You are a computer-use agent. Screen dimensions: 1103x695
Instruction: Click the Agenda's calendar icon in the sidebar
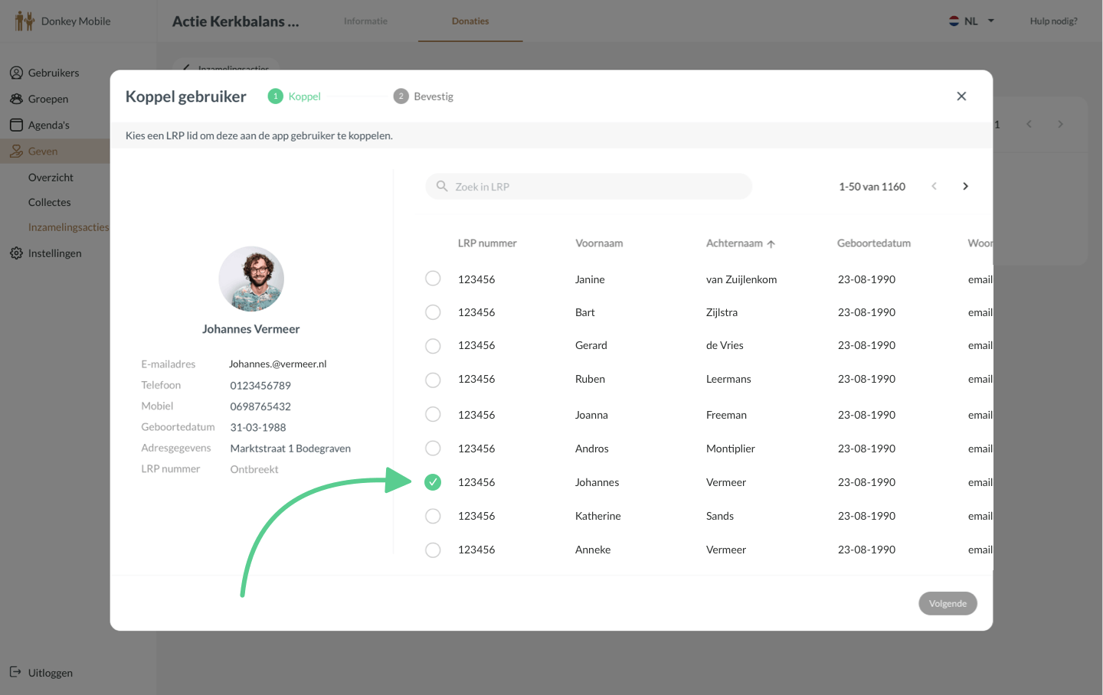click(16, 125)
